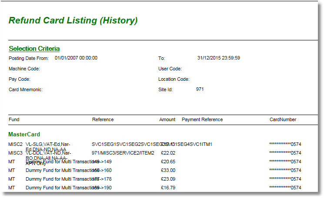
Task: Click the Refund Card Listing (History) title
Action: coord(73,20)
